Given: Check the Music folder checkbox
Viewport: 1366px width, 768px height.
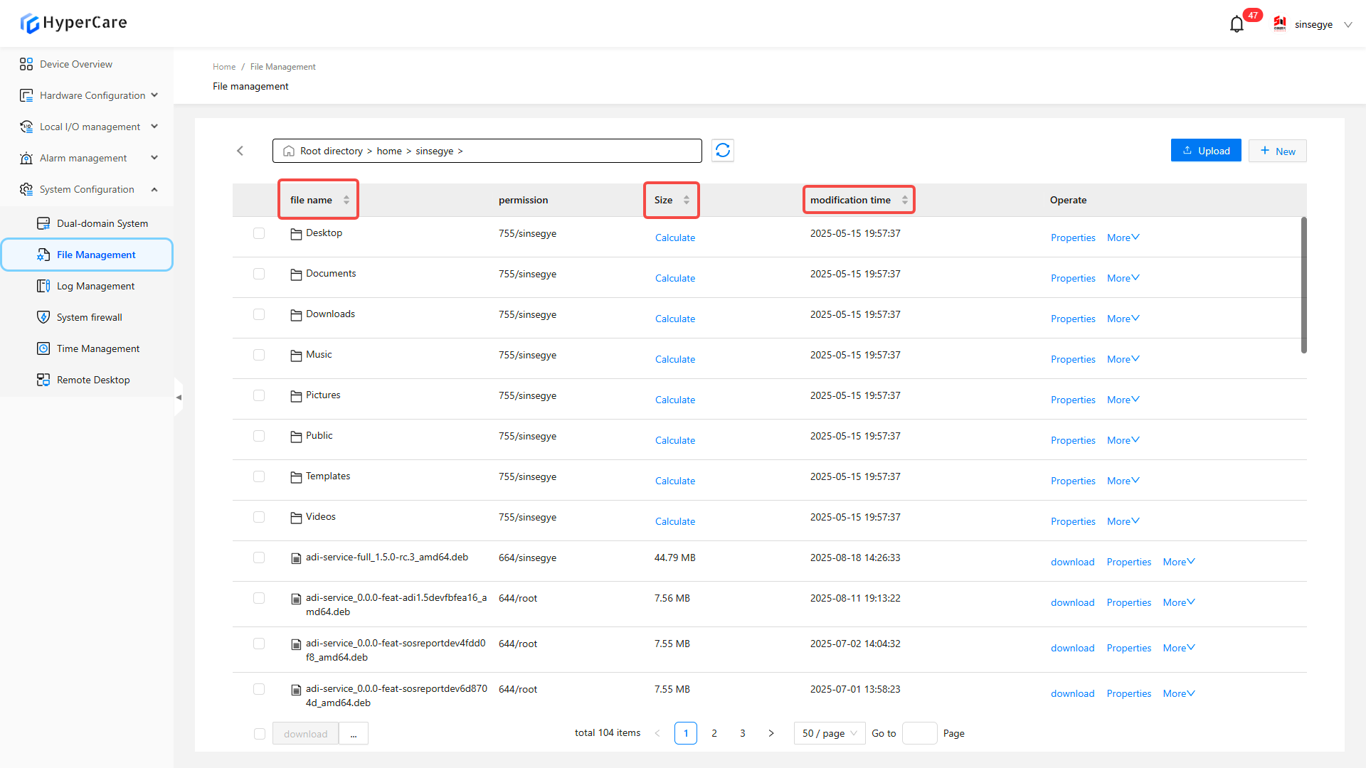Looking at the screenshot, I should tap(259, 355).
